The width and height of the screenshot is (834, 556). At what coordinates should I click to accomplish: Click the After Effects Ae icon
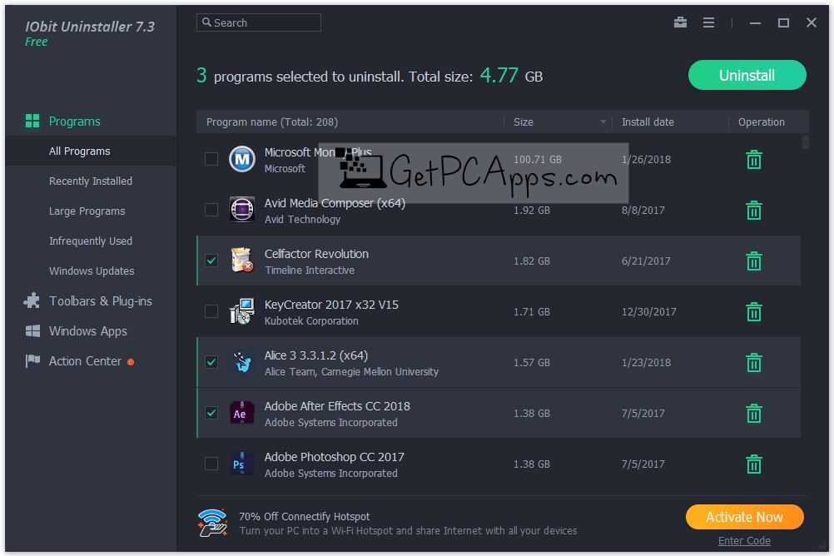click(x=241, y=413)
